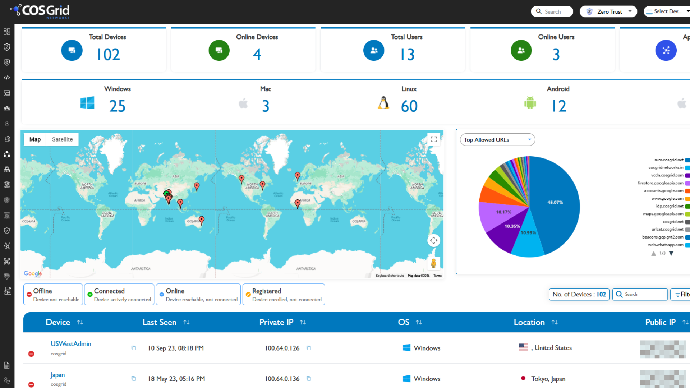Open the map Terms link
The image size is (690, 388).
[437, 276]
